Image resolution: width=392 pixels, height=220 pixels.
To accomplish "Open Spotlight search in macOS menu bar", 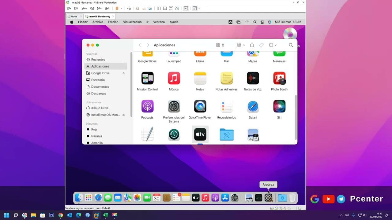I will (x=255, y=22).
